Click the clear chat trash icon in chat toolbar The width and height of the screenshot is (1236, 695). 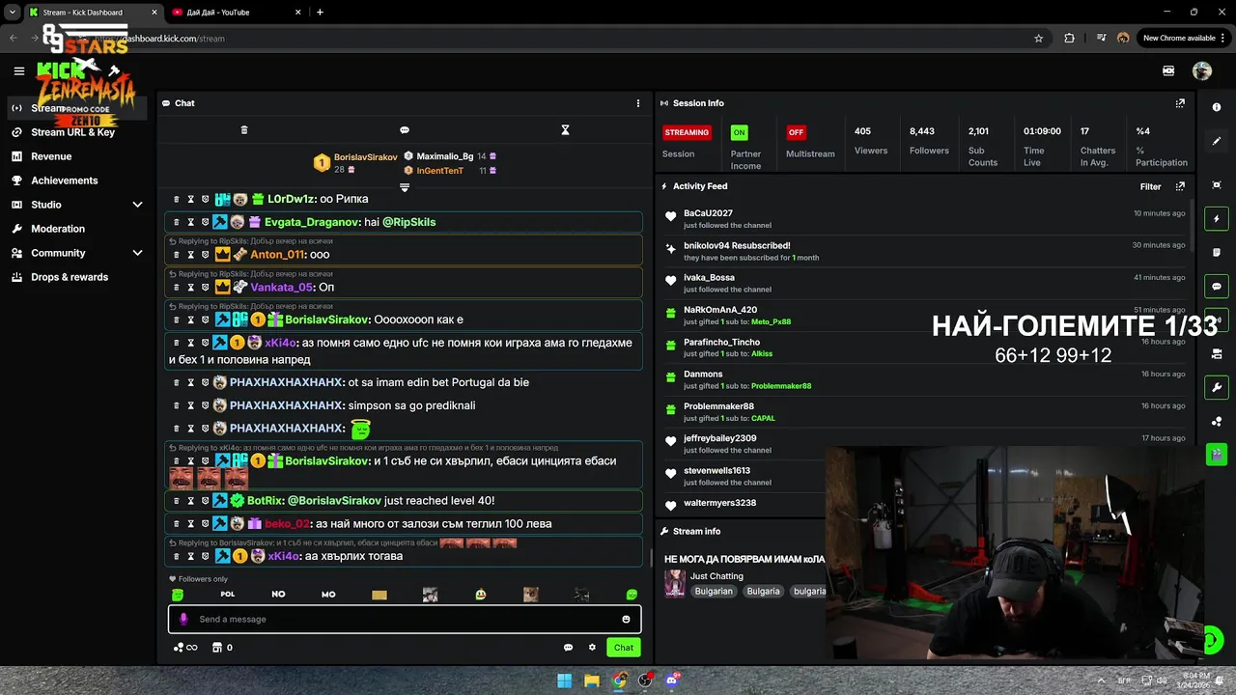click(244, 130)
